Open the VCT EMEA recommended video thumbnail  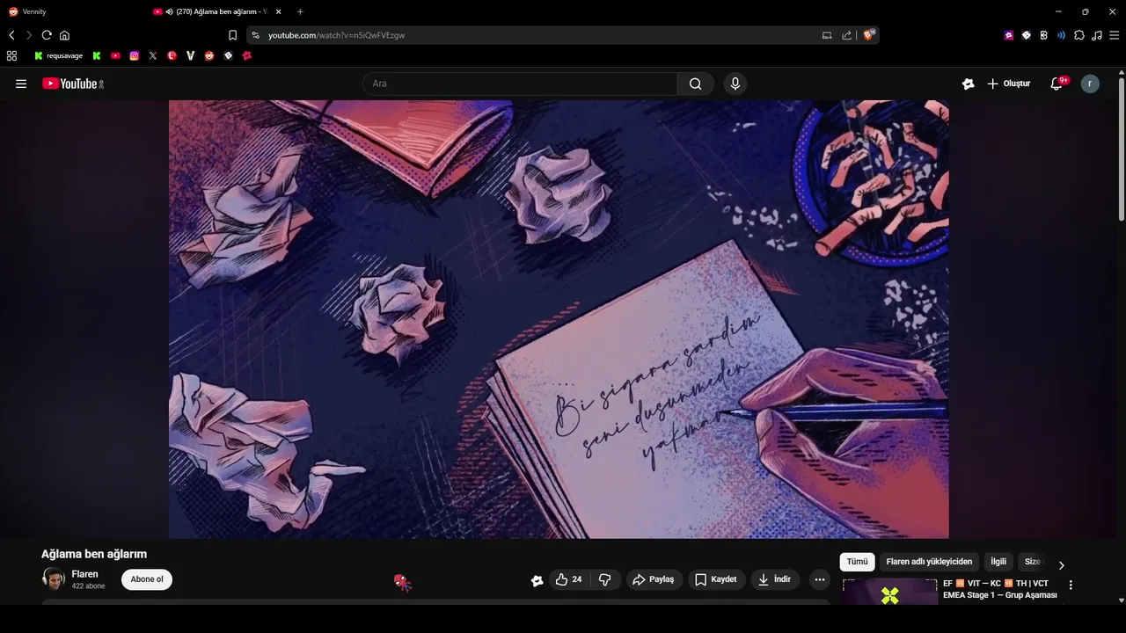pos(889,592)
